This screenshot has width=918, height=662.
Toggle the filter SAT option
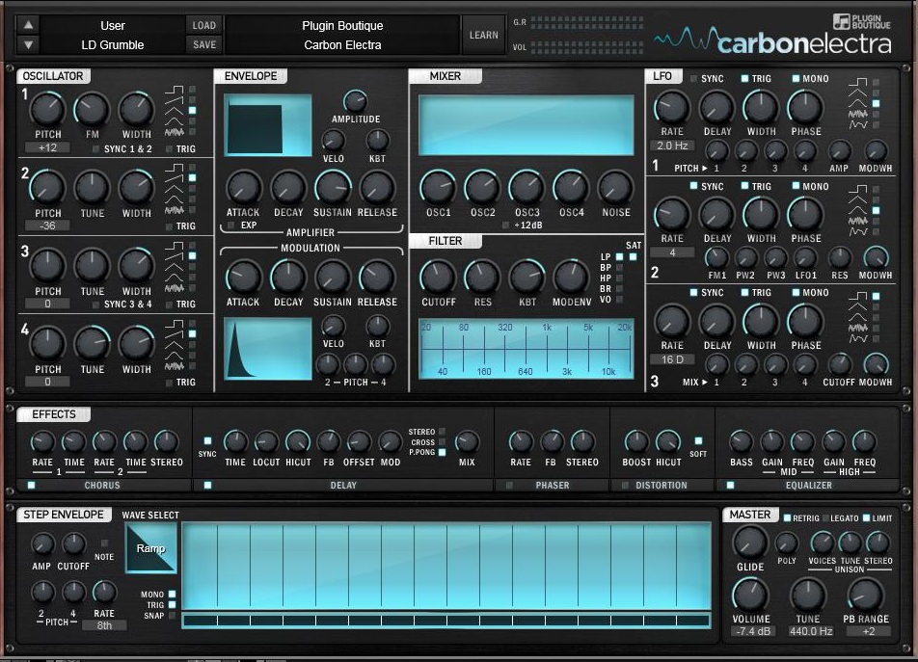coord(633,256)
